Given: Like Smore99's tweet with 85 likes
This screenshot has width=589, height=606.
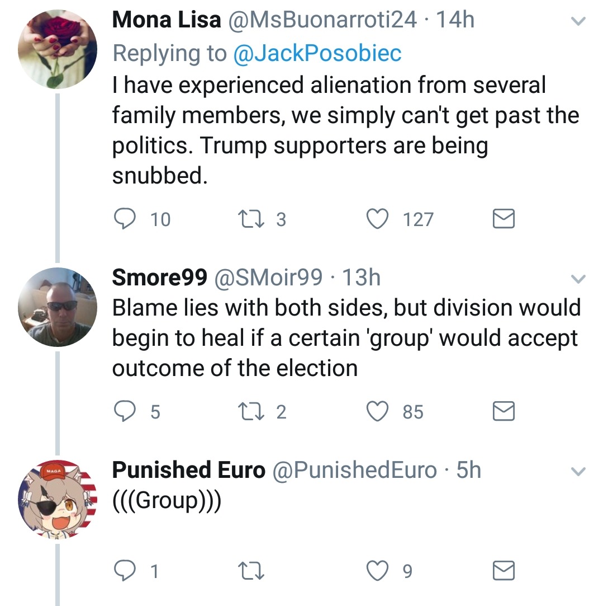Looking at the screenshot, I should coord(377,412).
